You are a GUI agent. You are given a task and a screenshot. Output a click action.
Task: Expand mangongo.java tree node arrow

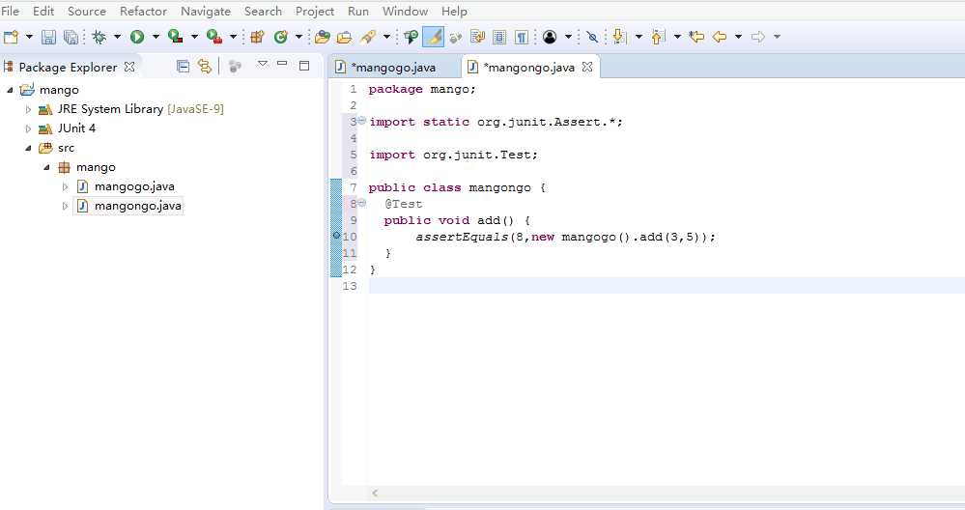[66, 206]
